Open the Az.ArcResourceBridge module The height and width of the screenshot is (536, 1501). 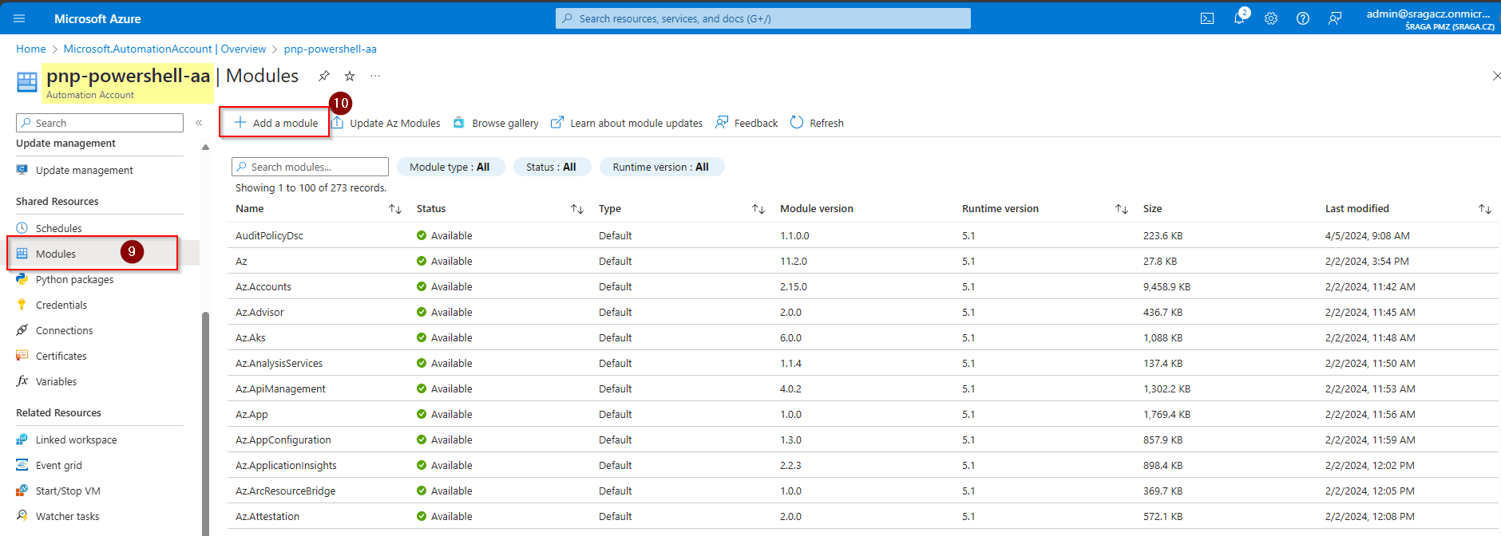pos(285,491)
